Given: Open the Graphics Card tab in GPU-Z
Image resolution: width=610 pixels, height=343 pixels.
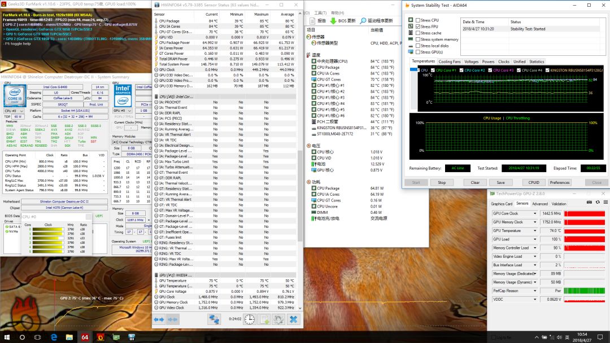Looking at the screenshot, I should click(502, 204).
